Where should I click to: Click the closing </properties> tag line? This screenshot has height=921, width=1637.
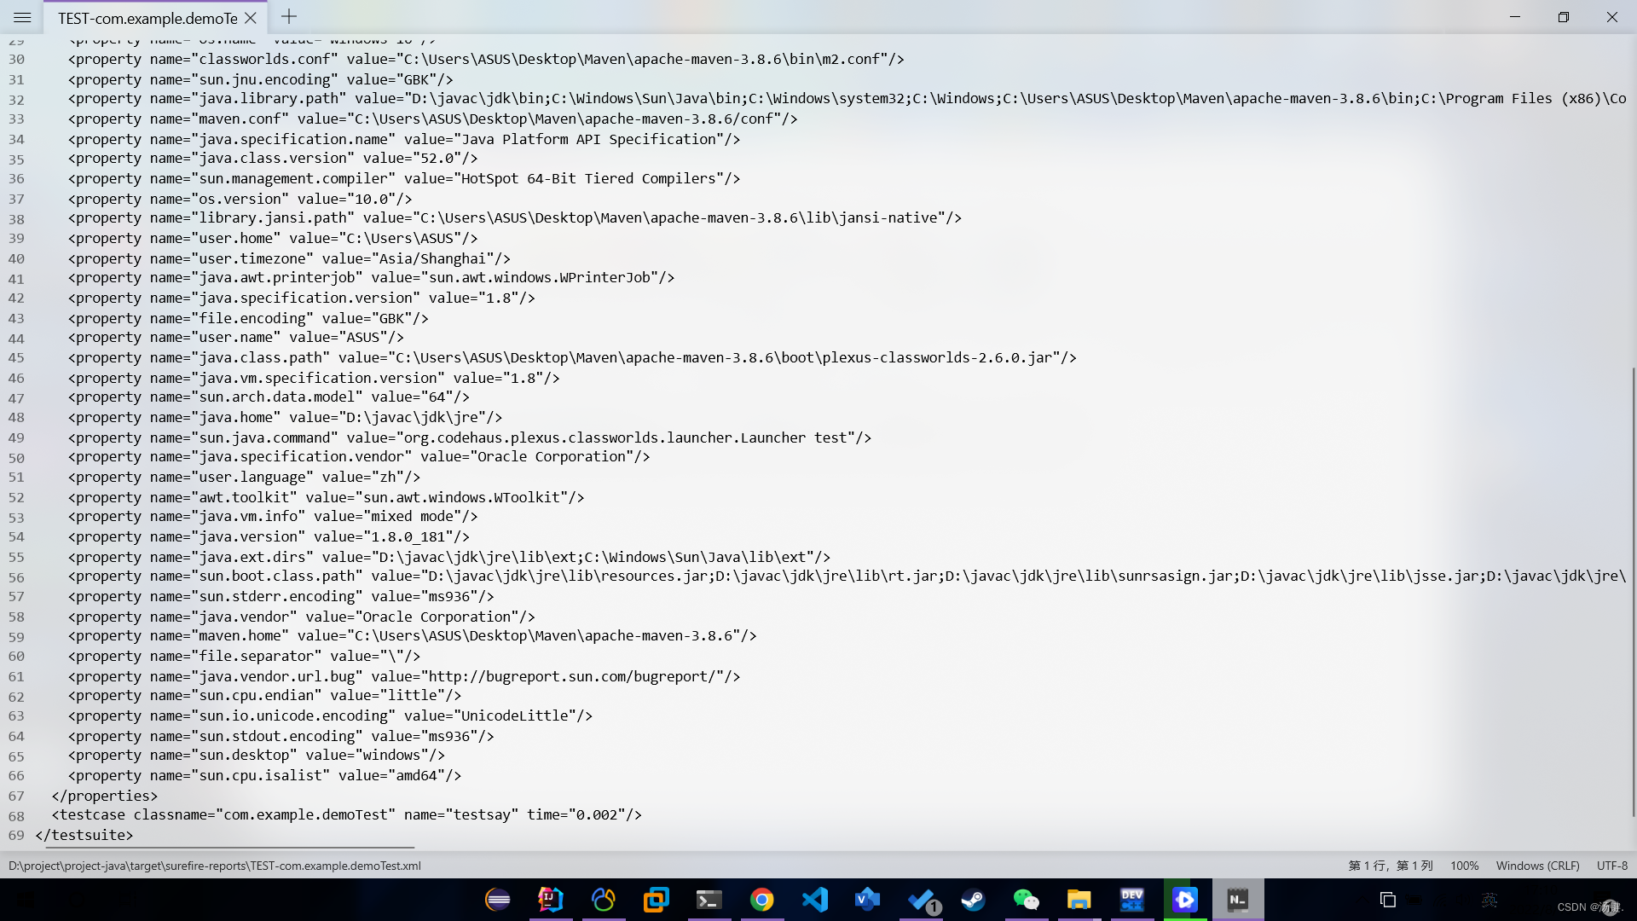click(x=104, y=796)
